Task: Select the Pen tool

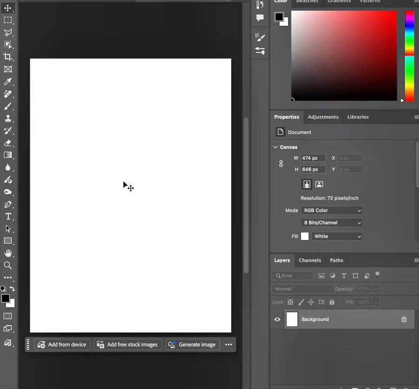Action: pos(8,204)
